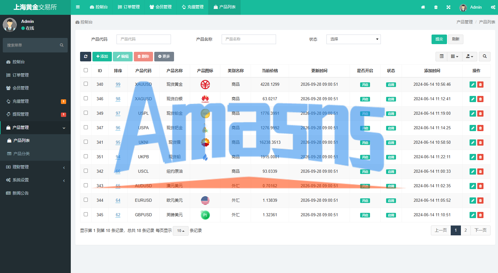Delete row 341 UKNI with trash icon
Screen dimensions: 498x273
pos(480,143)
